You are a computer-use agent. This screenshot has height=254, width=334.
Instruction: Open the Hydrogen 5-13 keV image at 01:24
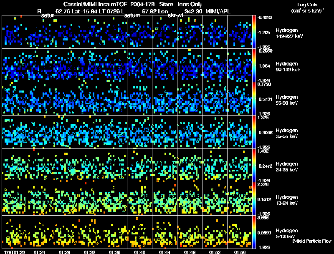(40, 232)
